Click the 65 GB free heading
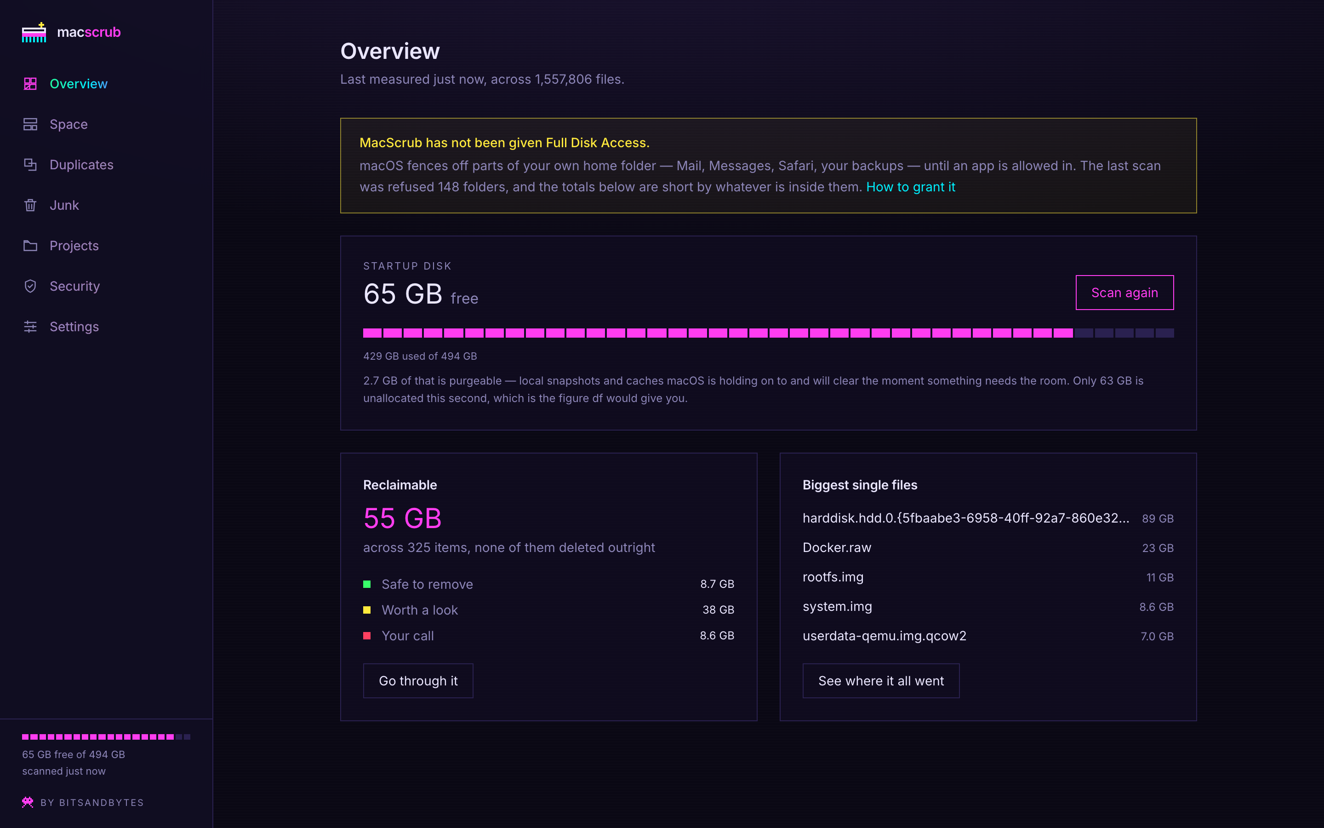The width and height of the screenshot is (1324, 828). coord(421,294)
